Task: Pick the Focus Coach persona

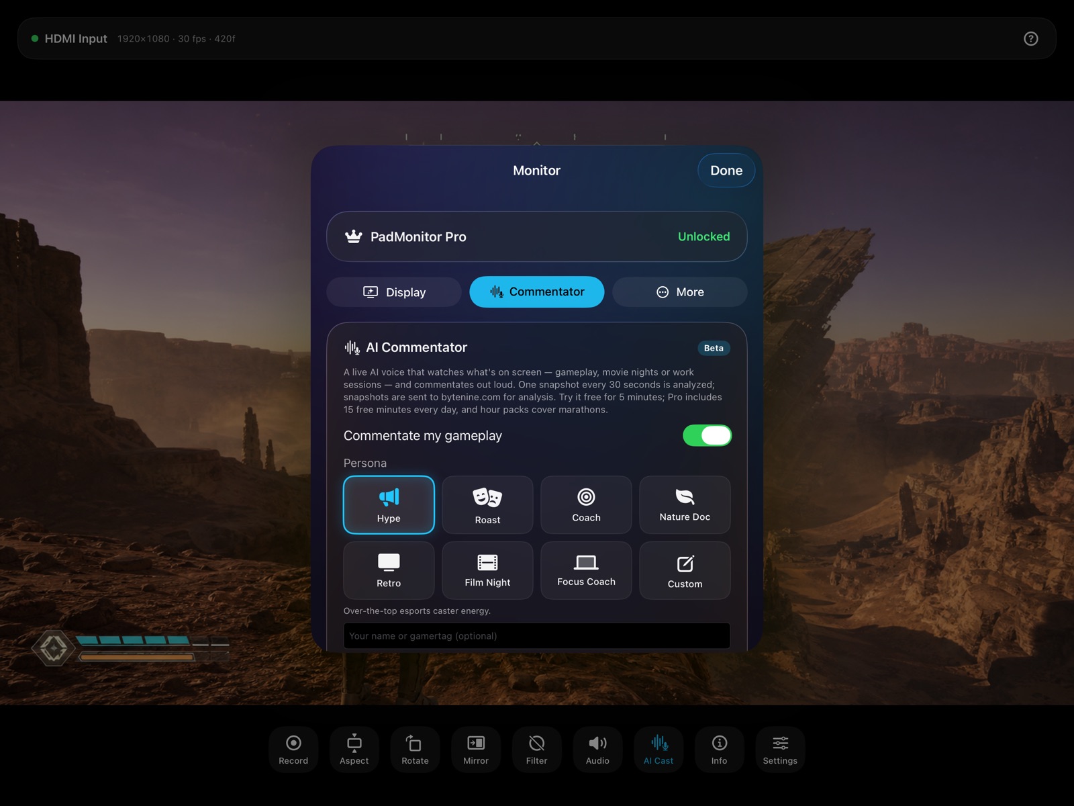Action: (586, 570)
